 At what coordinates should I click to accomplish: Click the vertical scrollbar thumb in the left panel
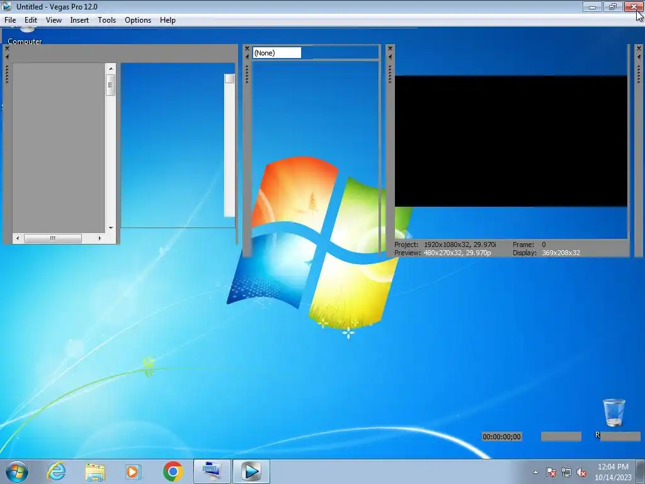click(111, 85)
